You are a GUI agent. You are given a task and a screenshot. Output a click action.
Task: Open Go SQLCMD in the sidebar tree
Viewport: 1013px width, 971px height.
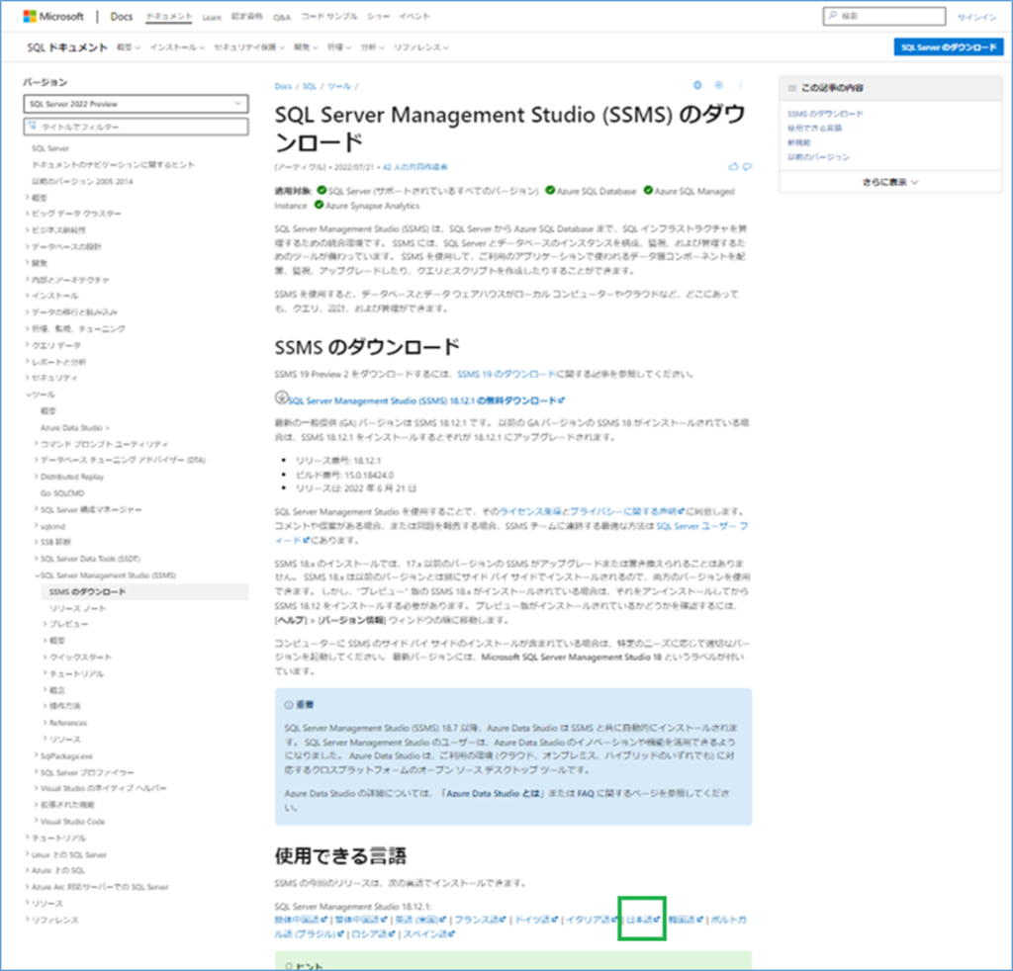pos(62,493)
